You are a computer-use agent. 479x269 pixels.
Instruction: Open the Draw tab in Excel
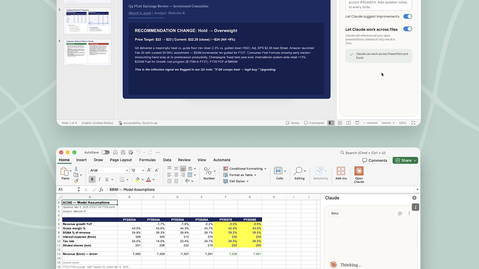(98, 160)
